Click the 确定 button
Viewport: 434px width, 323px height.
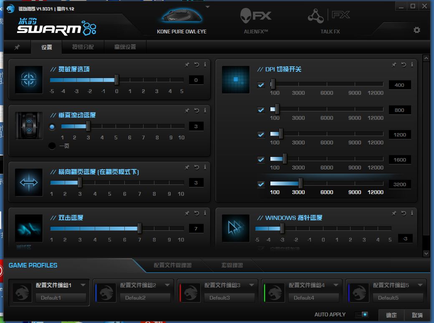click(x=391, y=315)
